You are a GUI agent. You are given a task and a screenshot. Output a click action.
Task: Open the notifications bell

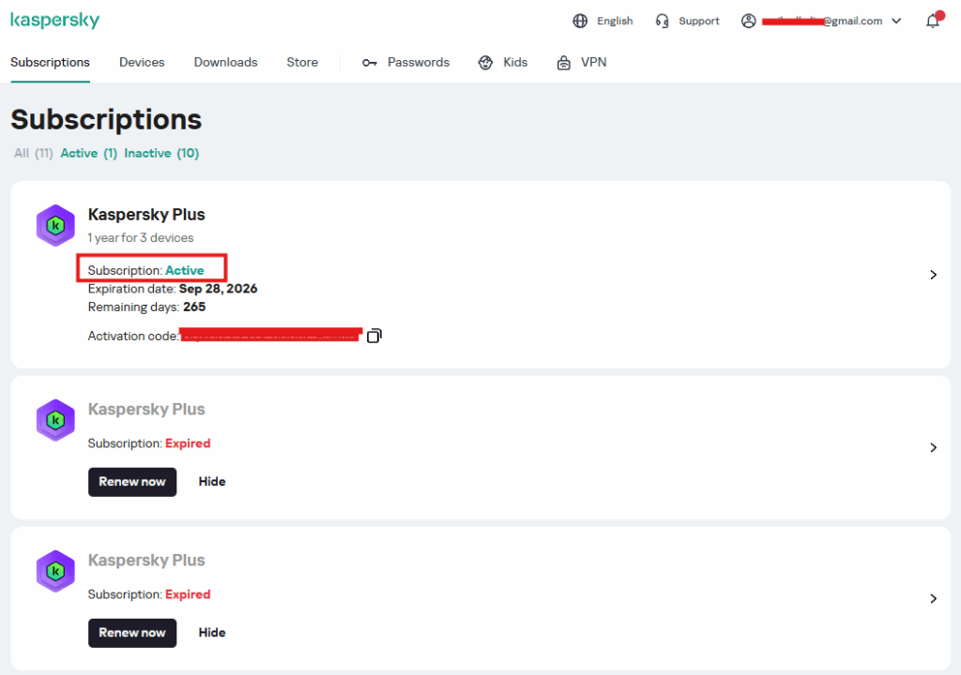[933, 21]
